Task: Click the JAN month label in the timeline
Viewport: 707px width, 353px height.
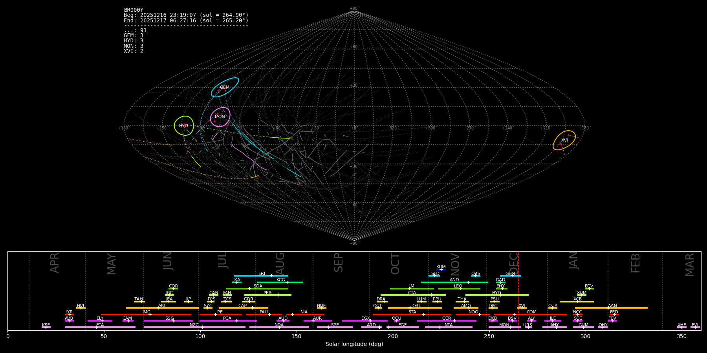Action: tap(573, 261)
